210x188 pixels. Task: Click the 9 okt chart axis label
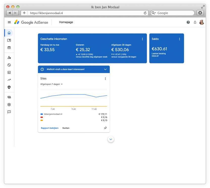(74, 109)
